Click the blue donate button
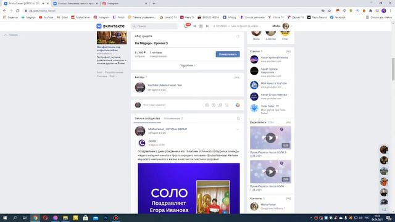 pyautogui.click(x=228, y=54)
